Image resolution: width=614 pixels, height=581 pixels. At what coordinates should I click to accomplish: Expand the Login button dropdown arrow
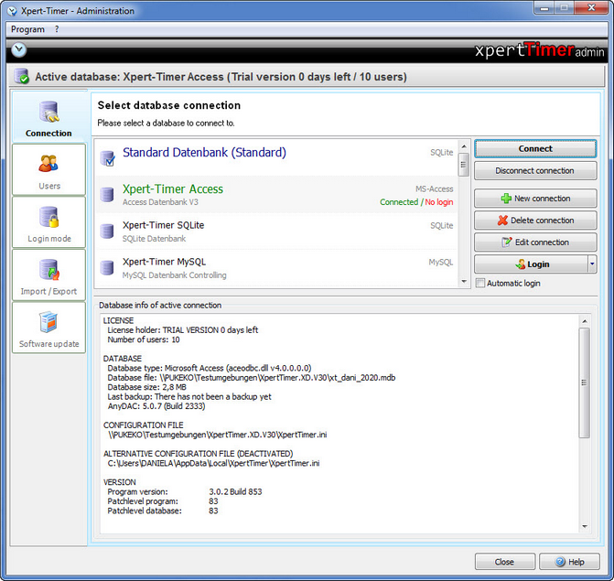tap(591, 264)
